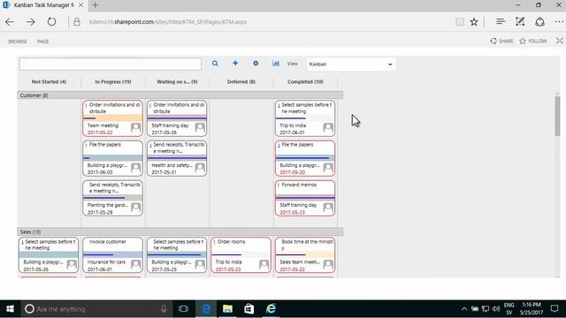Click avatar on Health and safety card
This screenshot has width=566, height=318.
point(200,168)
